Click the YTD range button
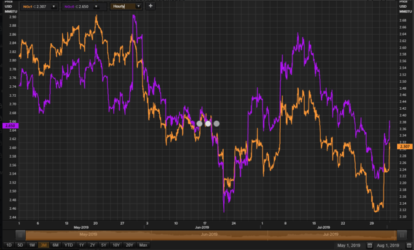This screenshot has width=414, height=250. (x=69, y=245)
